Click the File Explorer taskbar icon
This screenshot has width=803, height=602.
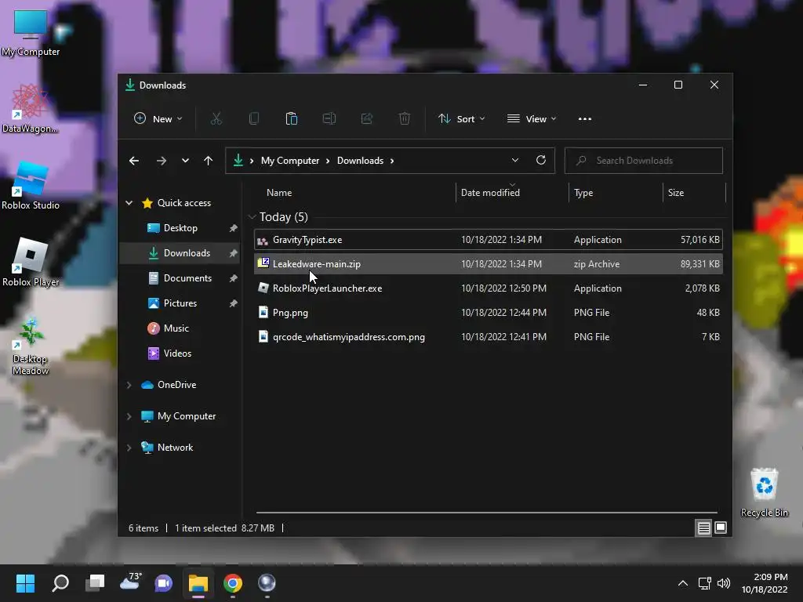coord(198,583)
